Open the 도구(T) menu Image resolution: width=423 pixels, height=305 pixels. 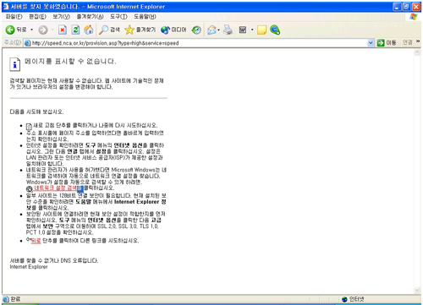pyautogui.click(x=118, y=17)
